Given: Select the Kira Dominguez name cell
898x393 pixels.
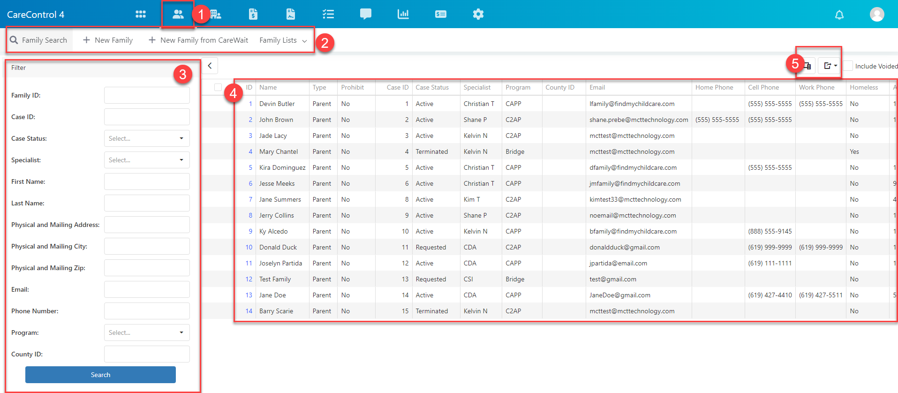Looking at the screenshot, I should (282, 167).
